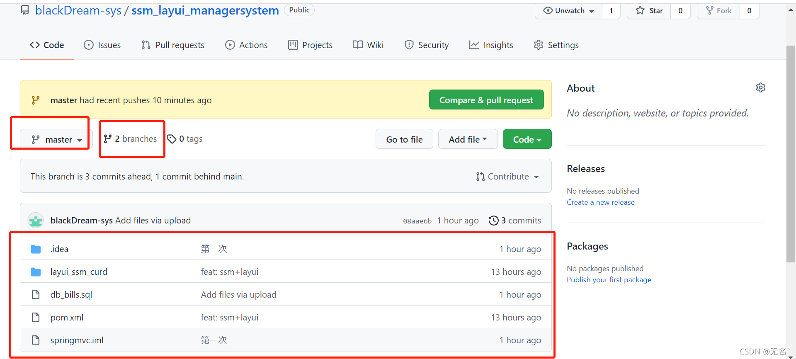This screenshot has width=796, height=359.
Task: Click the Packages heading
Action: (587, 246)
